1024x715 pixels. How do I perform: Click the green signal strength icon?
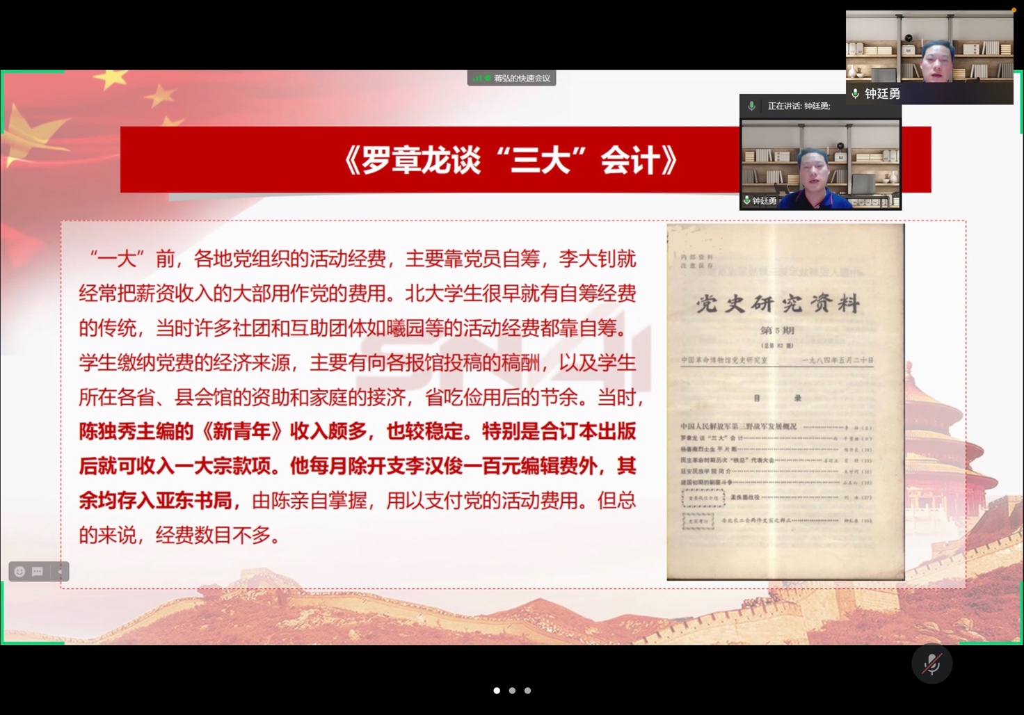coord(478,79)
